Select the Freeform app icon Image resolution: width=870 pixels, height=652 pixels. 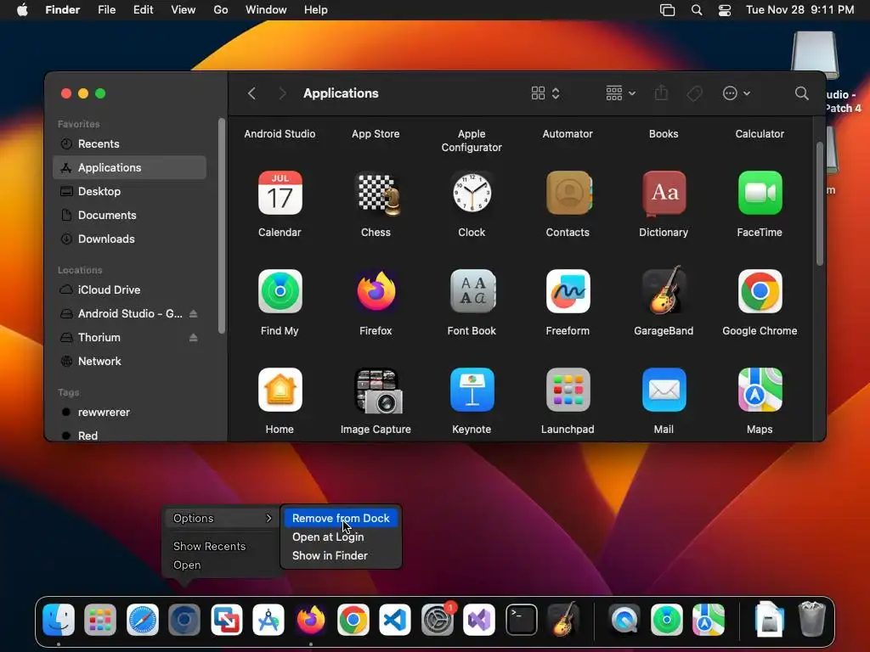click(x=568, y=292)
